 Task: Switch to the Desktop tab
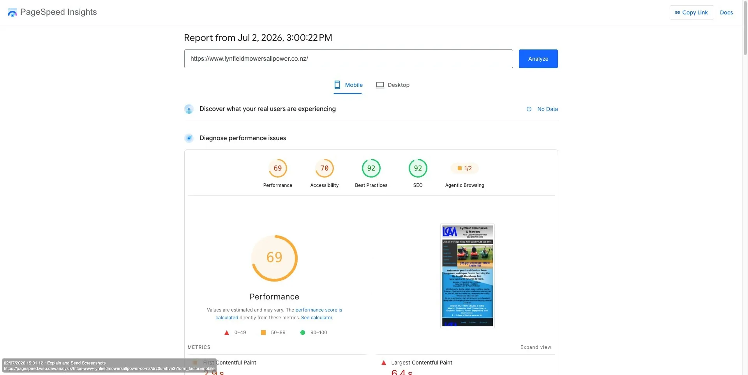(392, 85)
